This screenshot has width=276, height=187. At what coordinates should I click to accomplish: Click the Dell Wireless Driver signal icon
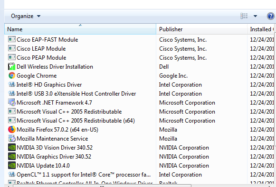coord(12,66)
